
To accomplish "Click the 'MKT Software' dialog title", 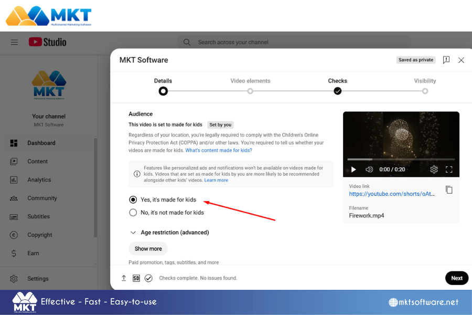I will coord(144,60).
